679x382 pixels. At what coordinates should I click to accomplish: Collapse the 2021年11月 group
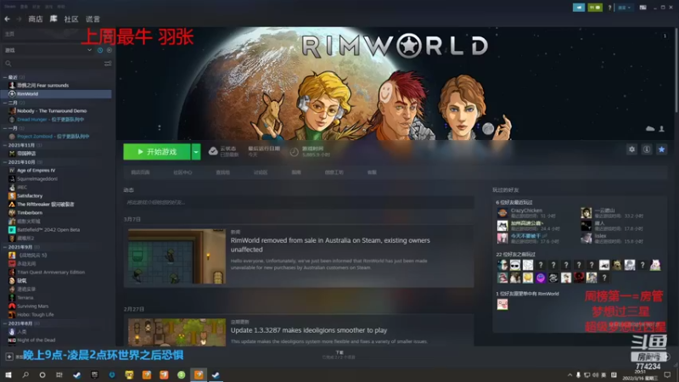[5, 145]
